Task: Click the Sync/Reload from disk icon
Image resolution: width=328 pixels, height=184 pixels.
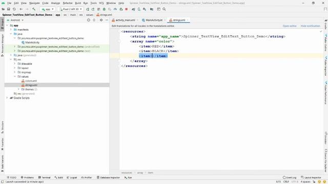Action: pos(14,9)
